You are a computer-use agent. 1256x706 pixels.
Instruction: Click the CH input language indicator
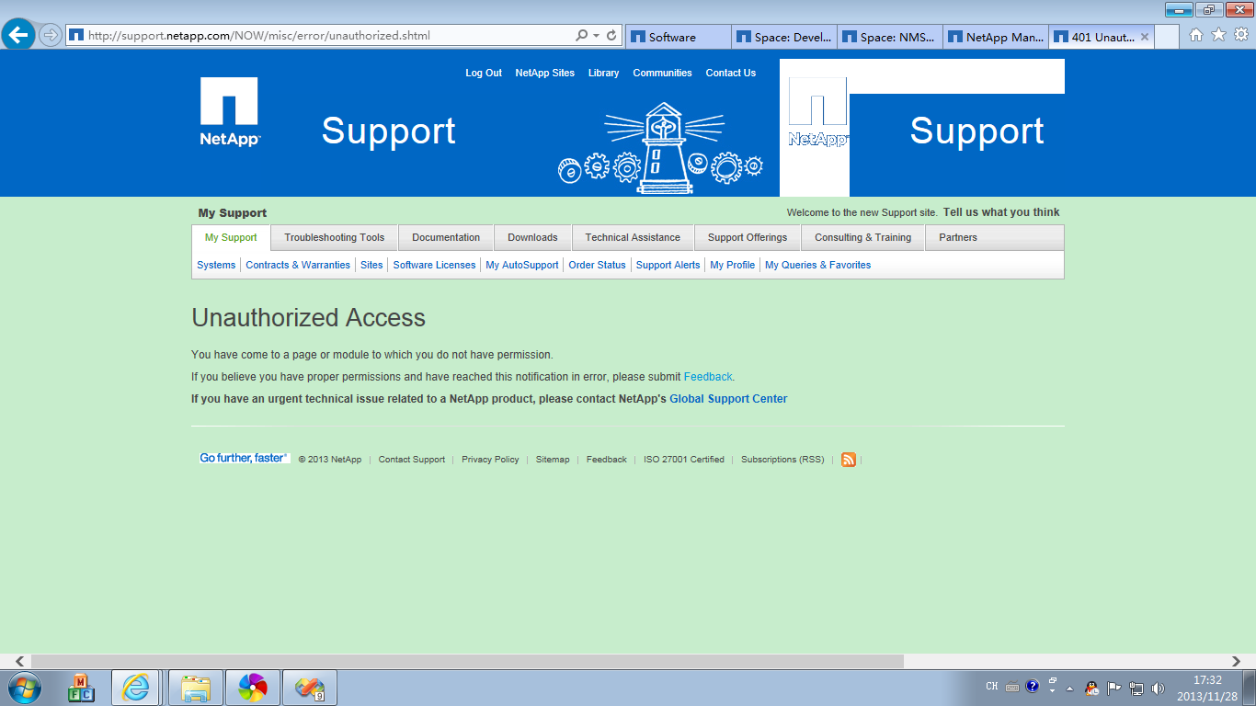point(991,686)
